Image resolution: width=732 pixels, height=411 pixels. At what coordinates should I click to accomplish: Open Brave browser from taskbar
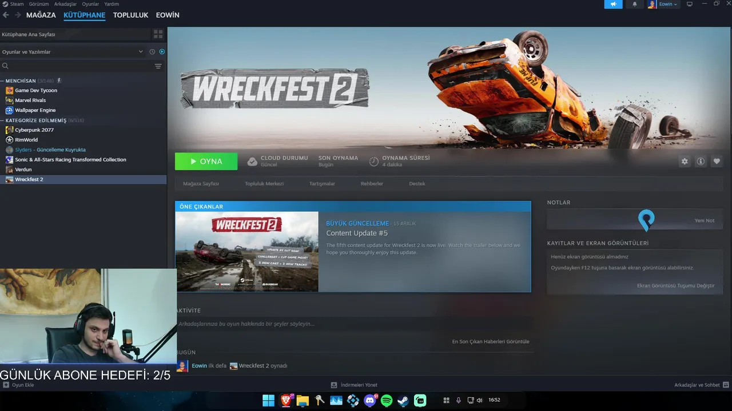(x=285, y=401)
